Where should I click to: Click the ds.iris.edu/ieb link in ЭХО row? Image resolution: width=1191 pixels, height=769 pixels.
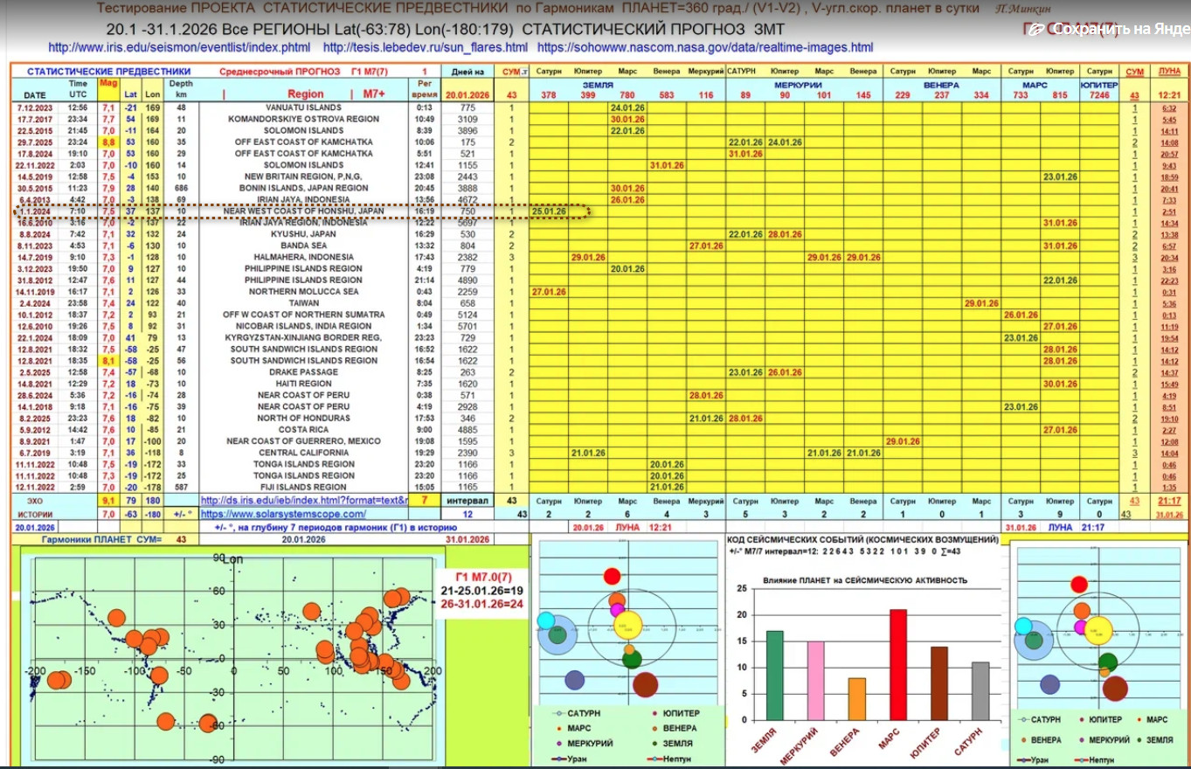(x=304, y=501)
